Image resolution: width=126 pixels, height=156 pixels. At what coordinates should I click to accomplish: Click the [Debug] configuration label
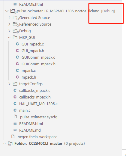108,11
